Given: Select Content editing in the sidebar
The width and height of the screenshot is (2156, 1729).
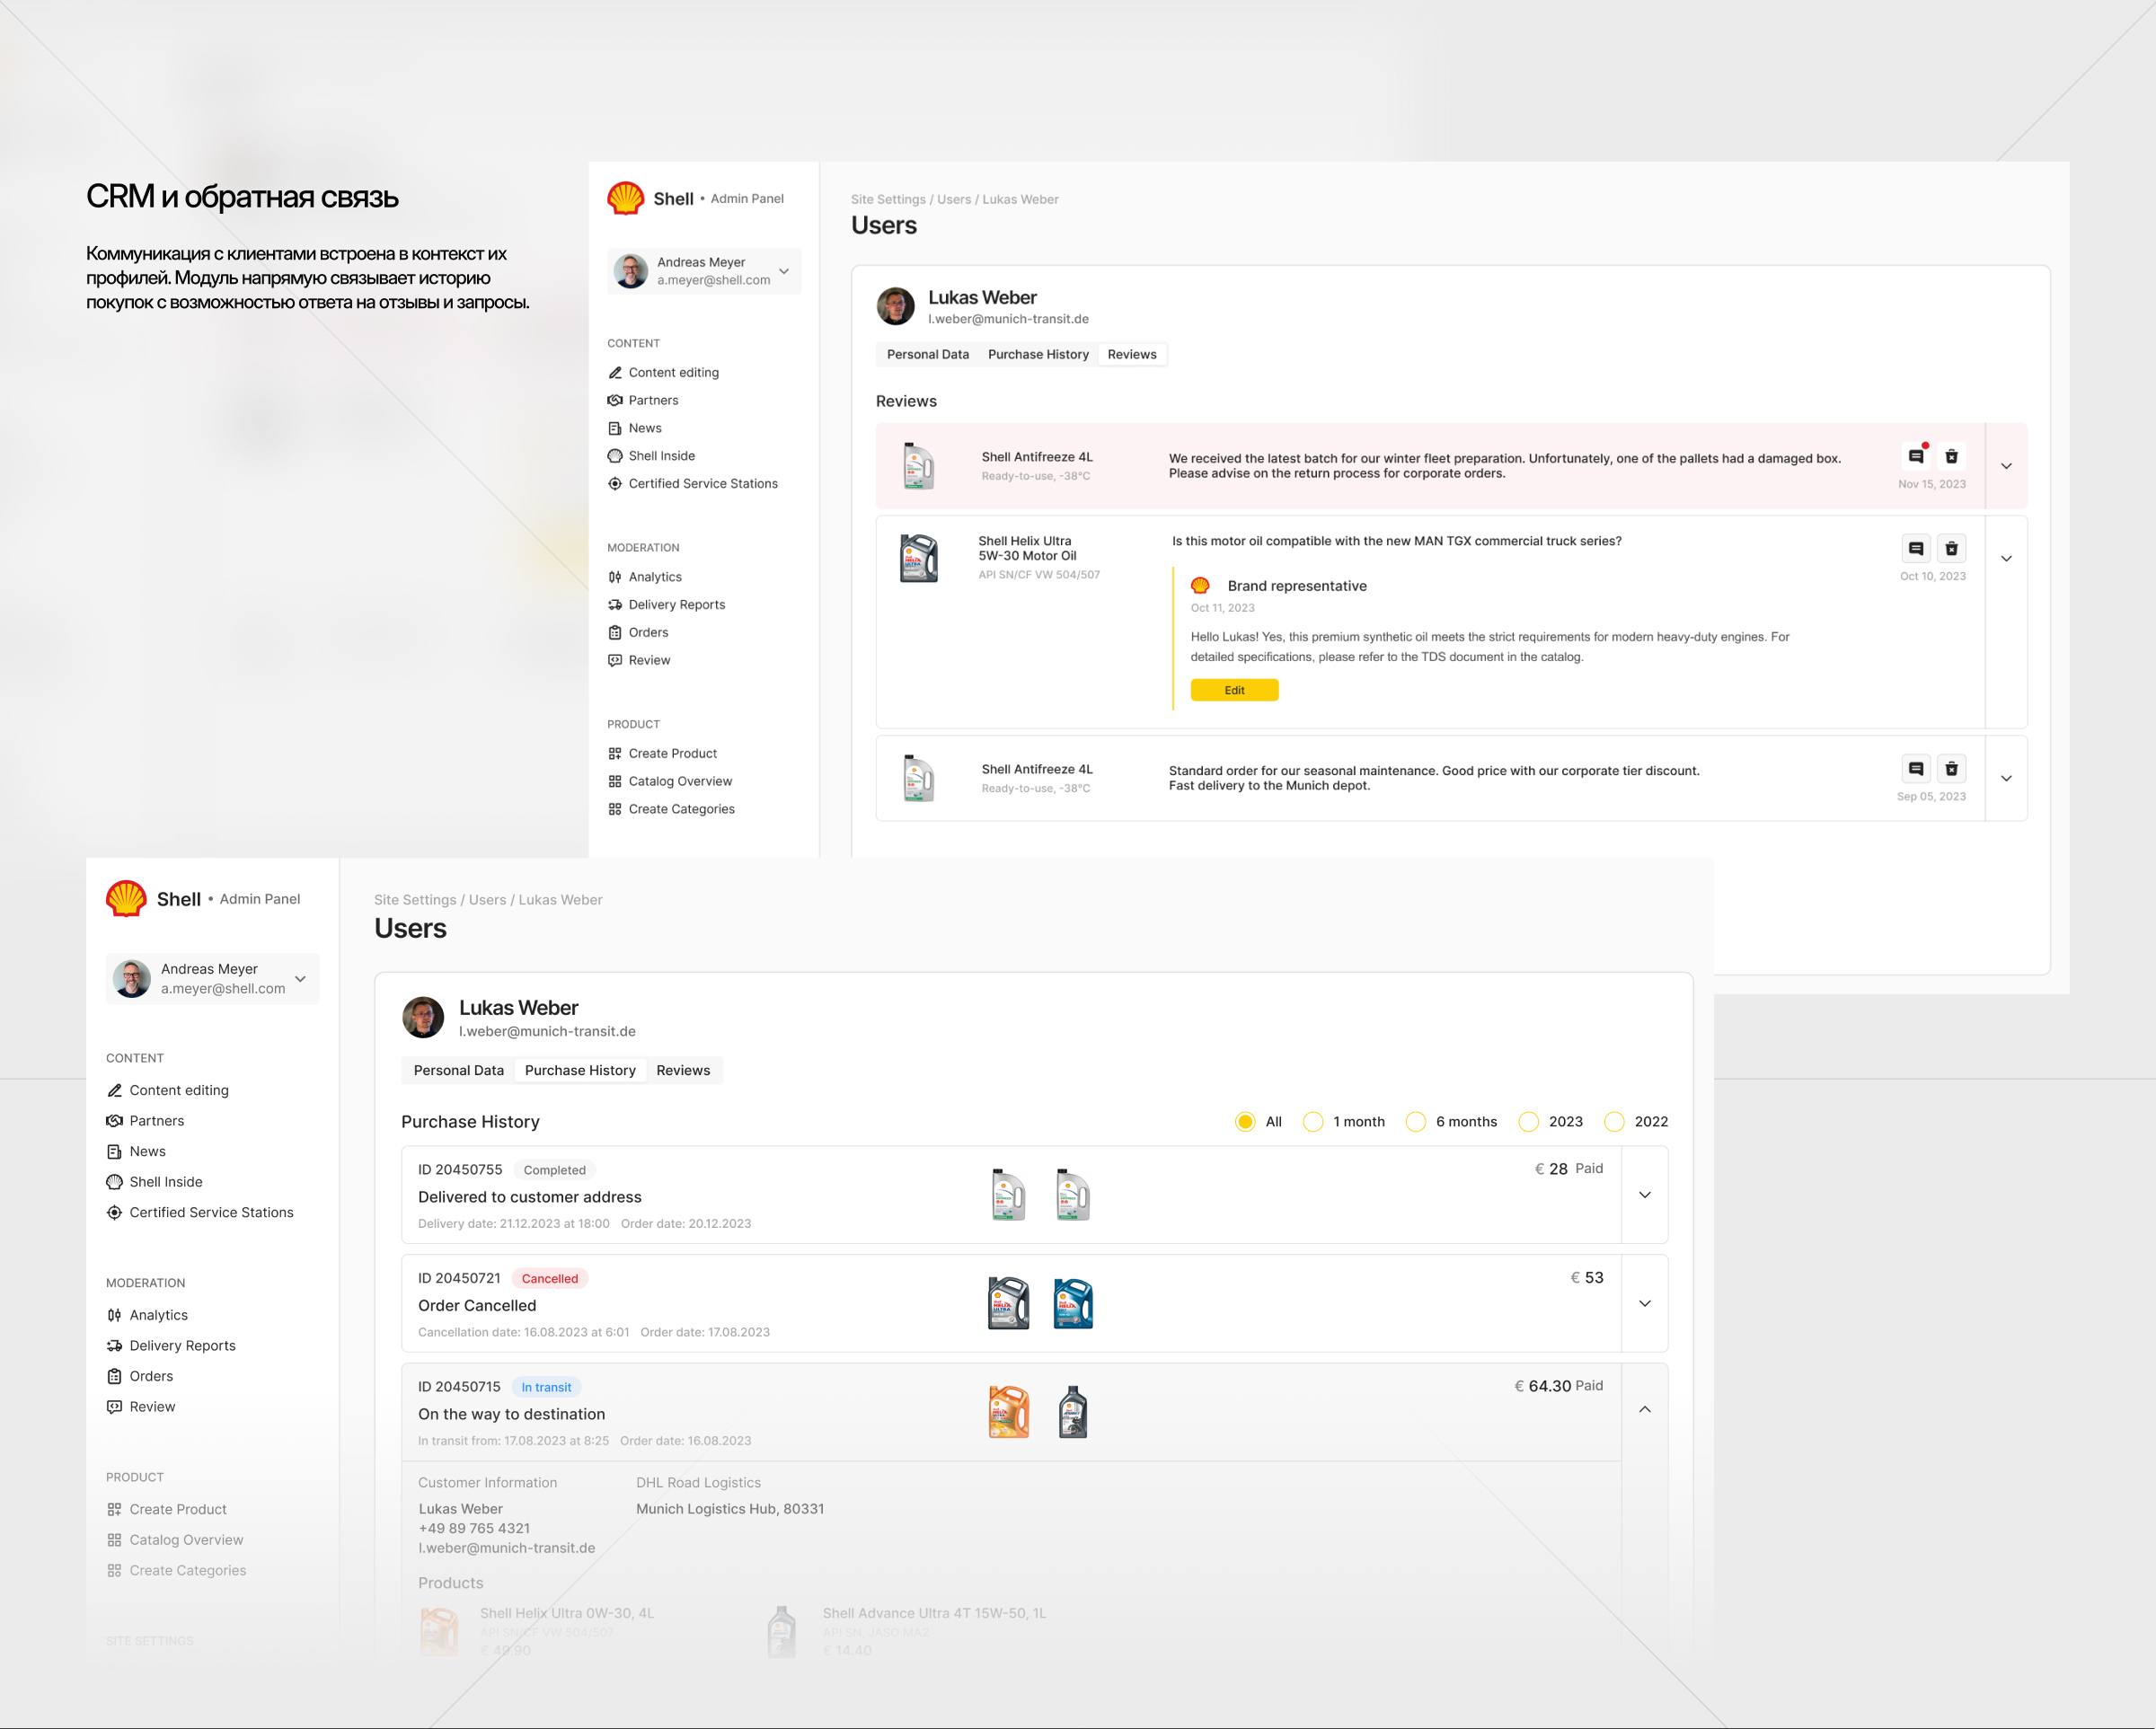Looking at the screenshot, I should 674,372.
